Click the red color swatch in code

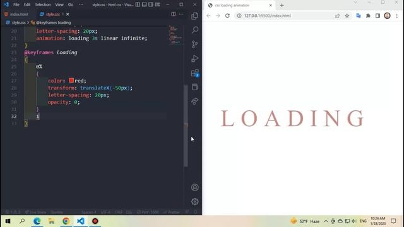(x=71, y=81)
